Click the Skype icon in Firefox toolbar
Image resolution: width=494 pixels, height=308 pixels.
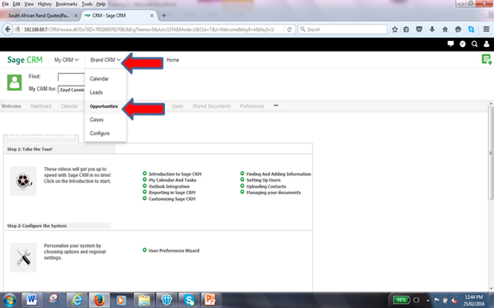(471, 29)
